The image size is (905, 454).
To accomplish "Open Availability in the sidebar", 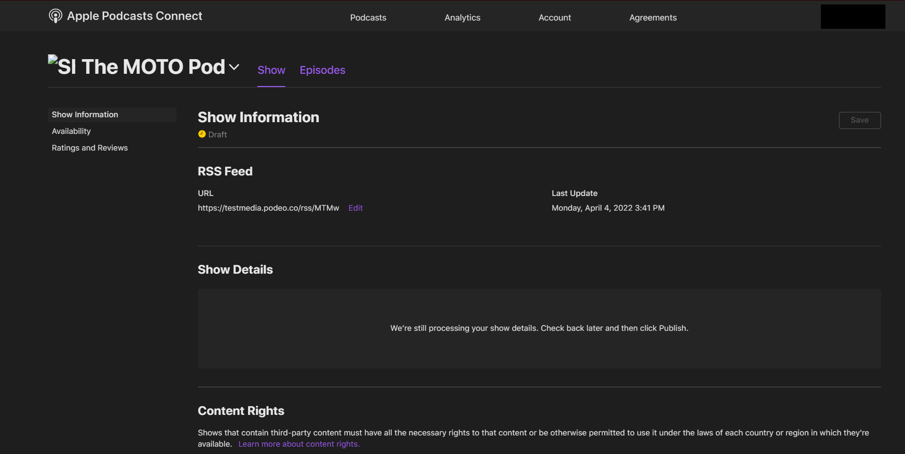I will tap(71, 131).
